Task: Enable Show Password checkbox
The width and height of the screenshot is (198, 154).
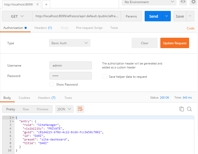Action: (x=52, y=84)
